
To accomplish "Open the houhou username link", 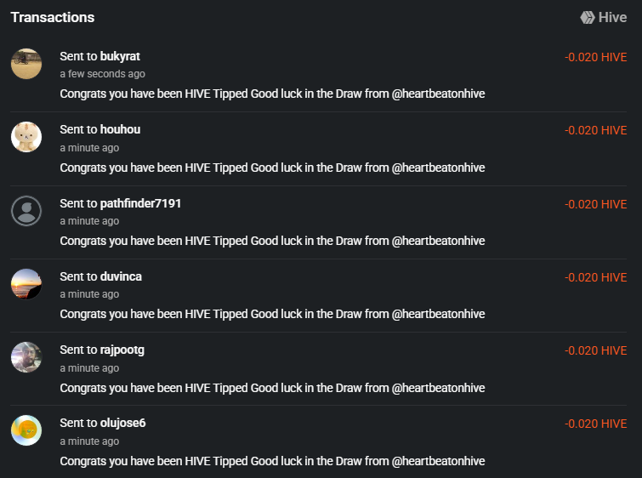I will [x=120, y=129].
